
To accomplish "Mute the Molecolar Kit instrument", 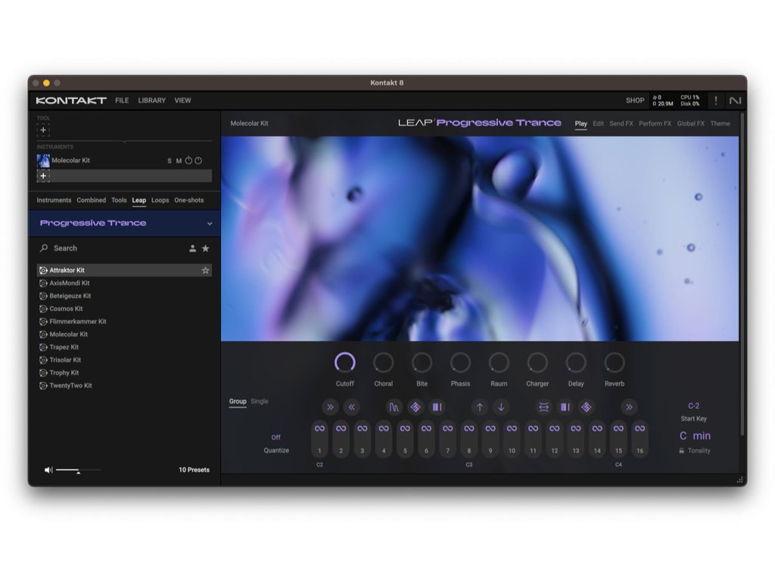I will click(179, 160).
